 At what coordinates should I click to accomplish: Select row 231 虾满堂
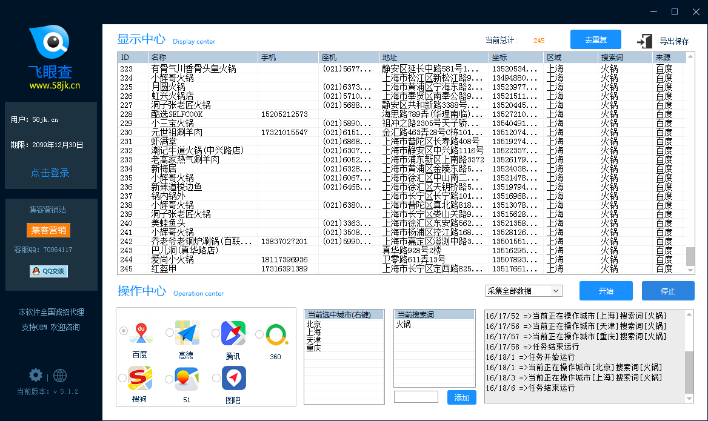coord(402,141)
